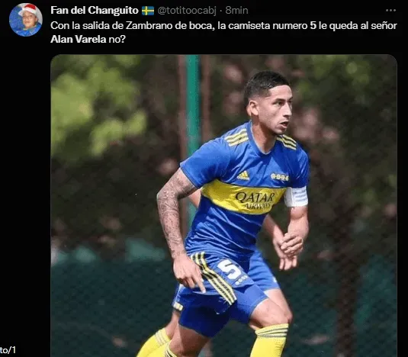Click the partial 'to/1' text at bottom left
Viewport: 408px width, 357px height.
8,350
